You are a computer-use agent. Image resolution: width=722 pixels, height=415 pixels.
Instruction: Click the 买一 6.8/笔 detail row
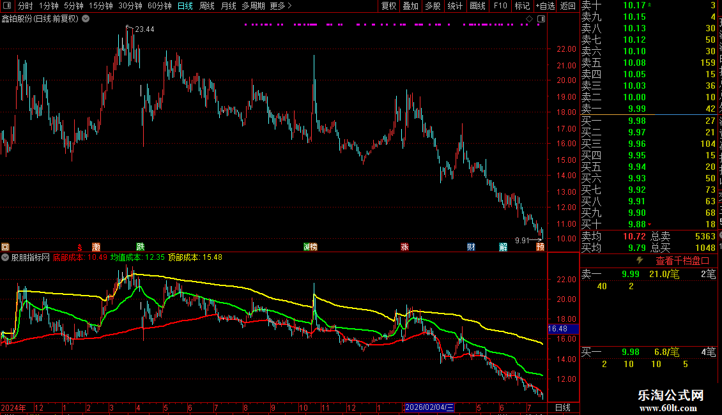pyautogui.click(x=649, y=352)
